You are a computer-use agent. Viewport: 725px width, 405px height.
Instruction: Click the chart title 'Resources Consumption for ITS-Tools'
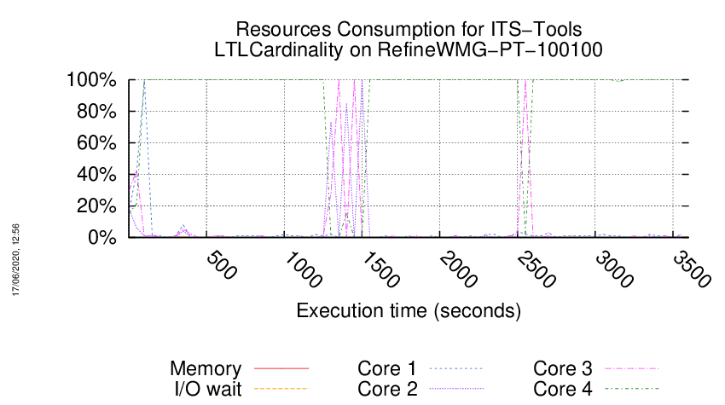[409, 30]
